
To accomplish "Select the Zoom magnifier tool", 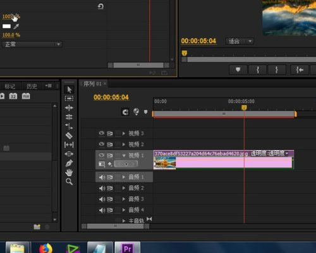I will coord(69,182).
